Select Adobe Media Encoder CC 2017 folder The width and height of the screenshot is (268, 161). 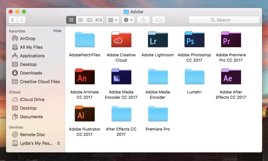tap(121, 77)
